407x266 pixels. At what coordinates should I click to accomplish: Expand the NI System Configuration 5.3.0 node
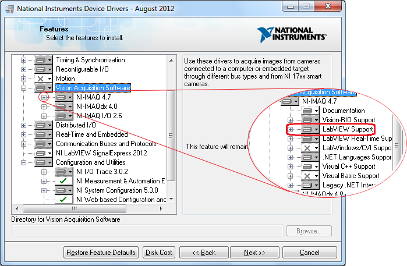[x=44, y=190]
